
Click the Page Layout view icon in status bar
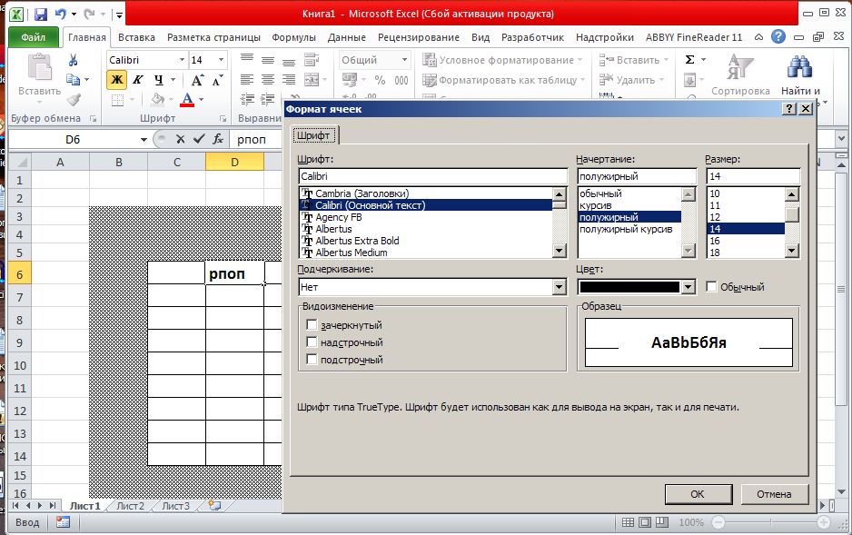[x=644, y=522]
